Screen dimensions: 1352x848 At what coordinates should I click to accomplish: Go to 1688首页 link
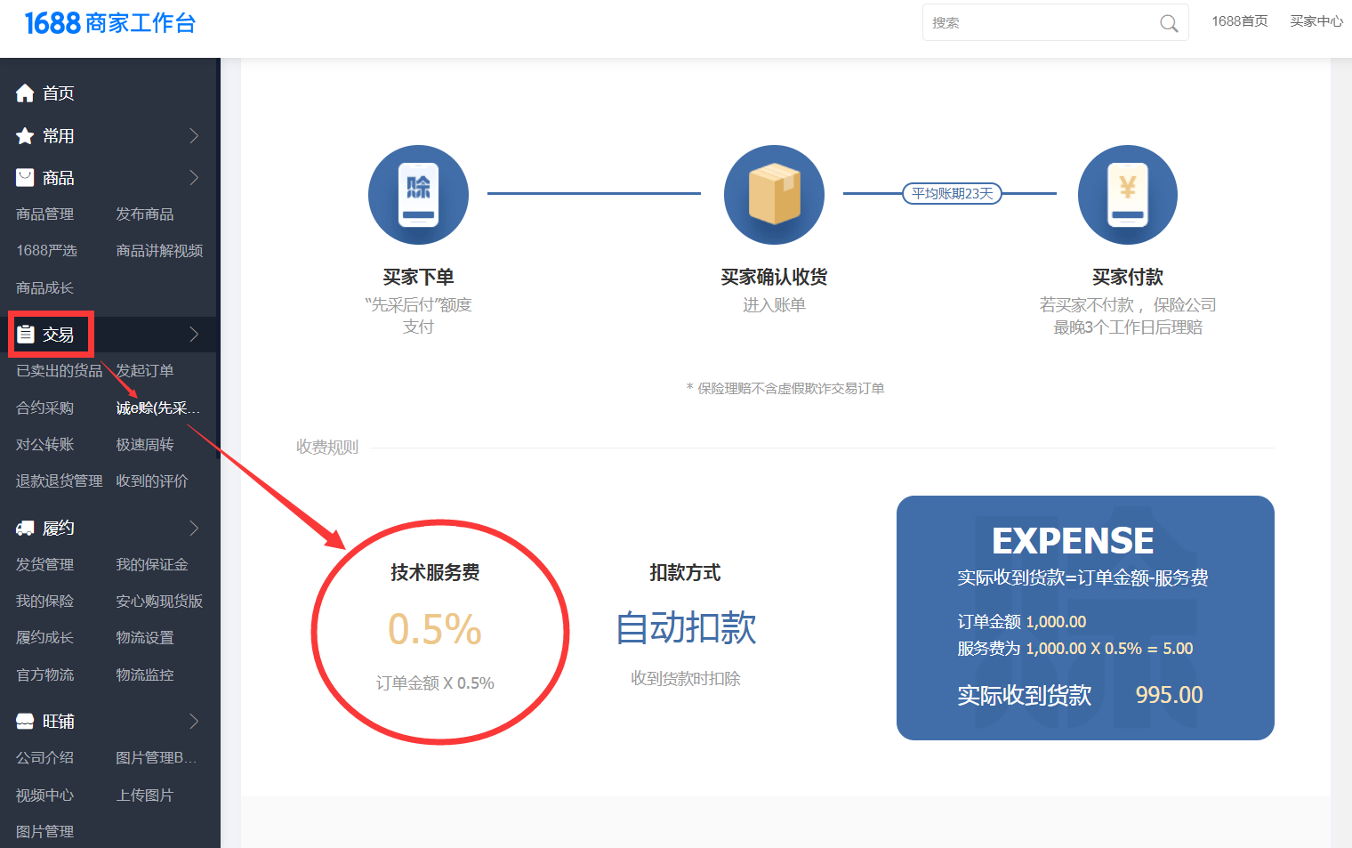(1239, 21)
